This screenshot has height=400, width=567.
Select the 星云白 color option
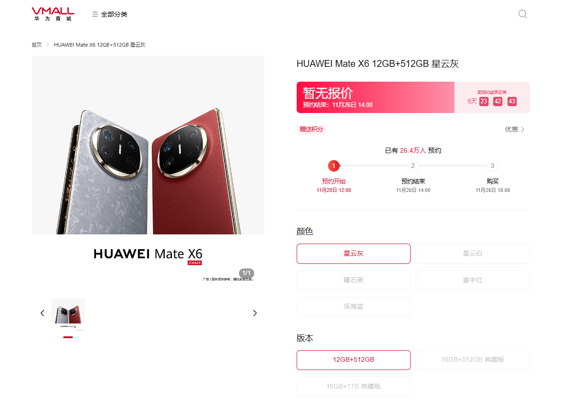point(472,254)
